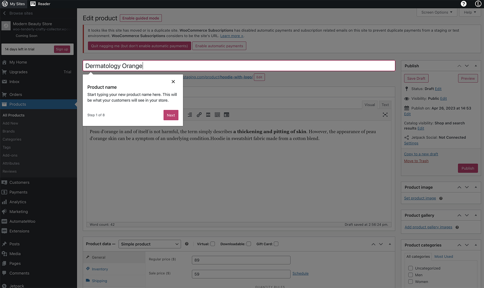Enter distraction-free fullscreen editor mode
Screen dimensions: 484x288
[385, 115]
